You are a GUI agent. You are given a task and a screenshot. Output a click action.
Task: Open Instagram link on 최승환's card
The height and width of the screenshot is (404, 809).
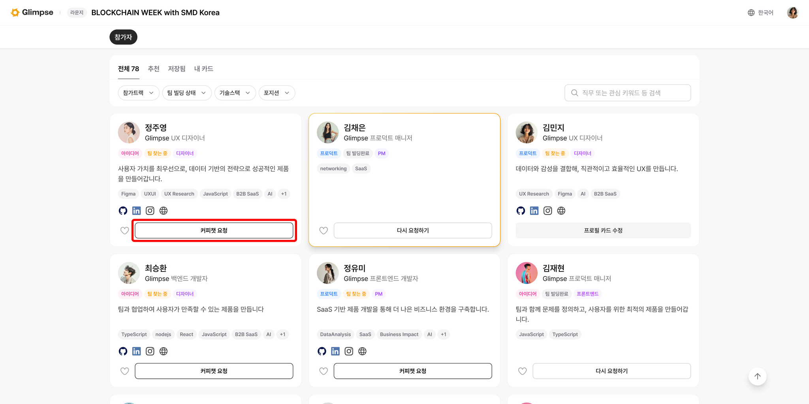[150, 351]
